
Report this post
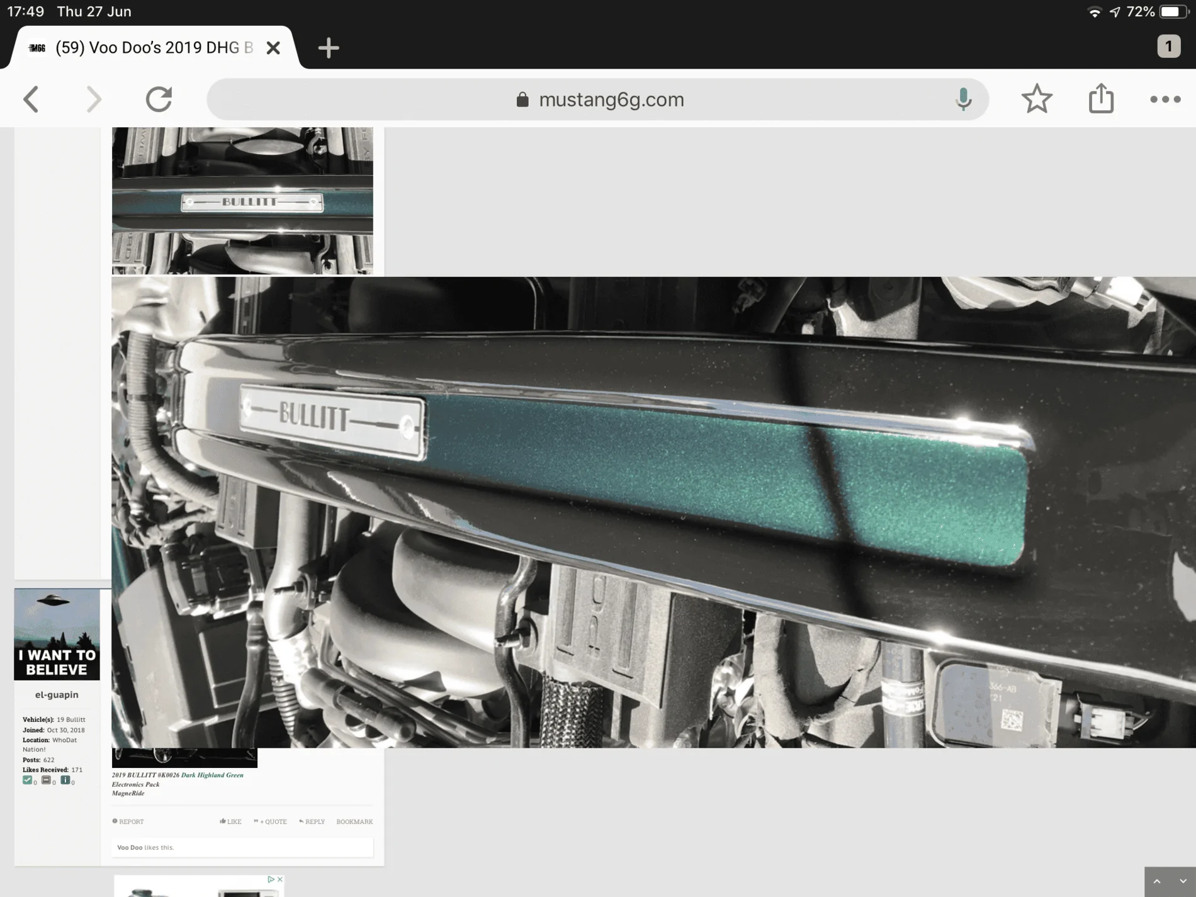pos(128,821)
